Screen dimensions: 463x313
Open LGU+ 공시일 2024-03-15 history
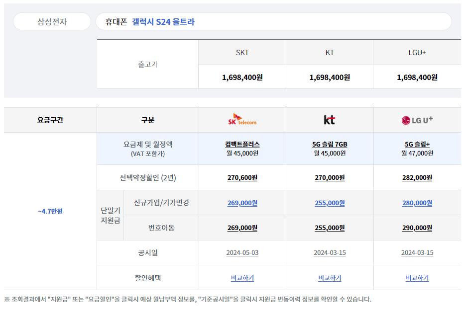click(x=417, y=253)
